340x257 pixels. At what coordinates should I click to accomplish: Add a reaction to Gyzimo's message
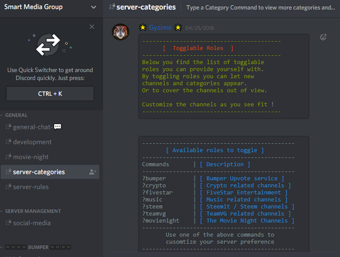tap(323, 37)
